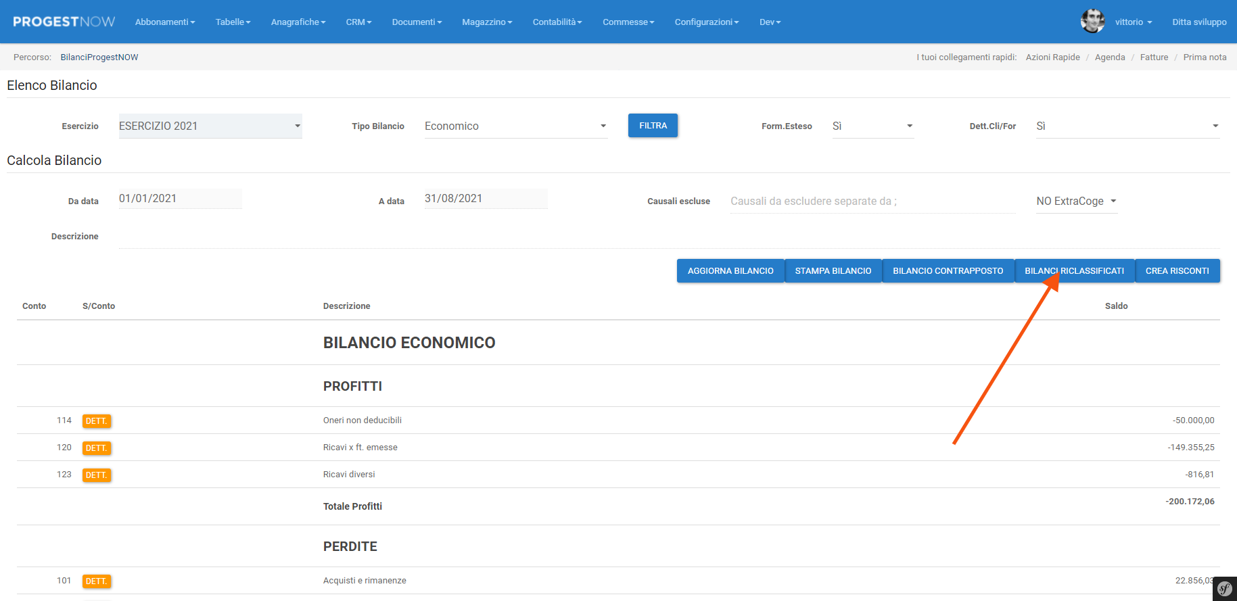Open the Prima nota quick link
1237x601 pixels.
[x=1205, y=57]
